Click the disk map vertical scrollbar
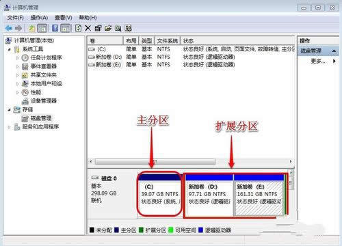The height and width of the screenshot is (246, 342). tap(291, 183)
